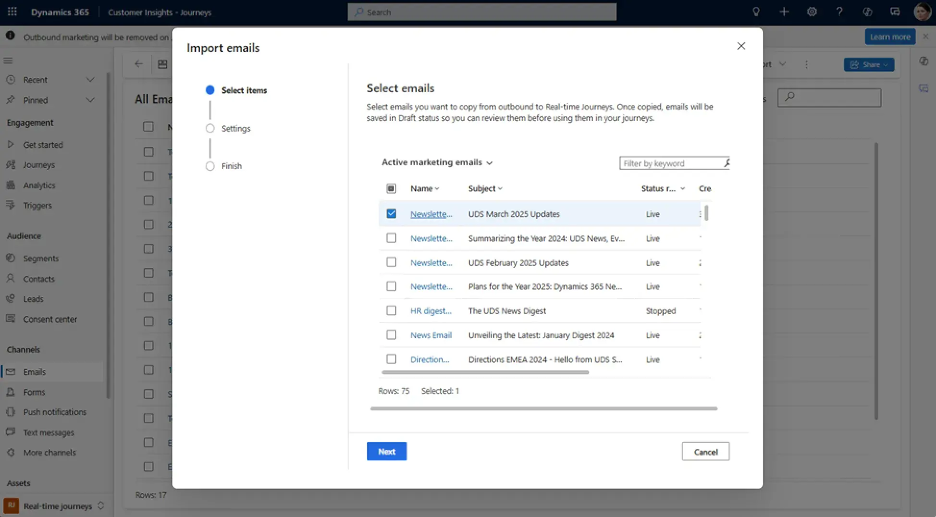Open the Dynamics 365 app launcher grid
The image size is (936, 517).
click(x=12, y=12)
